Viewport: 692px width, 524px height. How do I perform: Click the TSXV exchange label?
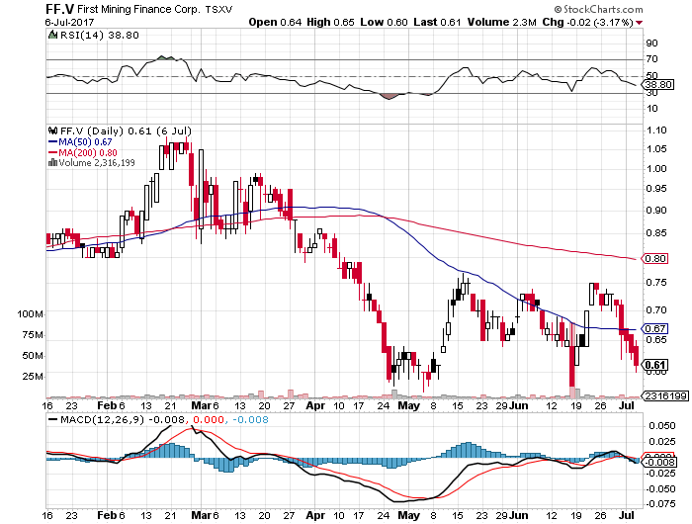[x=218, y=9]
